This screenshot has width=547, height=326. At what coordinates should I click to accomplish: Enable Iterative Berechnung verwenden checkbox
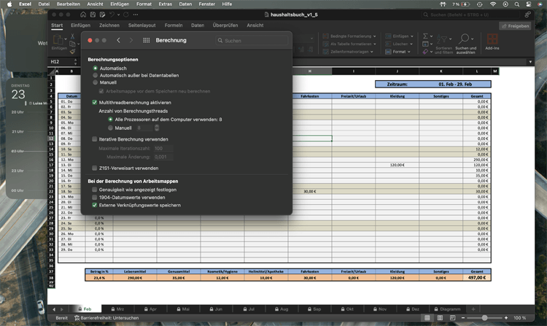[95, 139]
